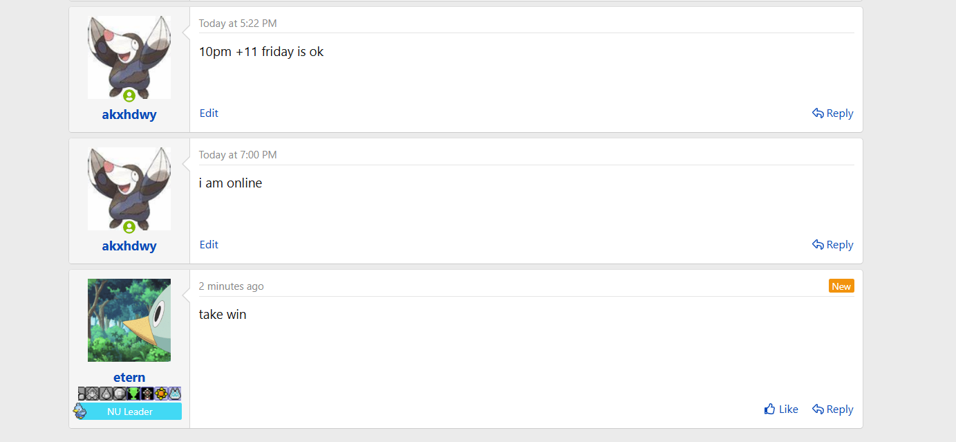Reply to the "10pm +11 friday" post
The image size is (956, 442).
[833, 113]
